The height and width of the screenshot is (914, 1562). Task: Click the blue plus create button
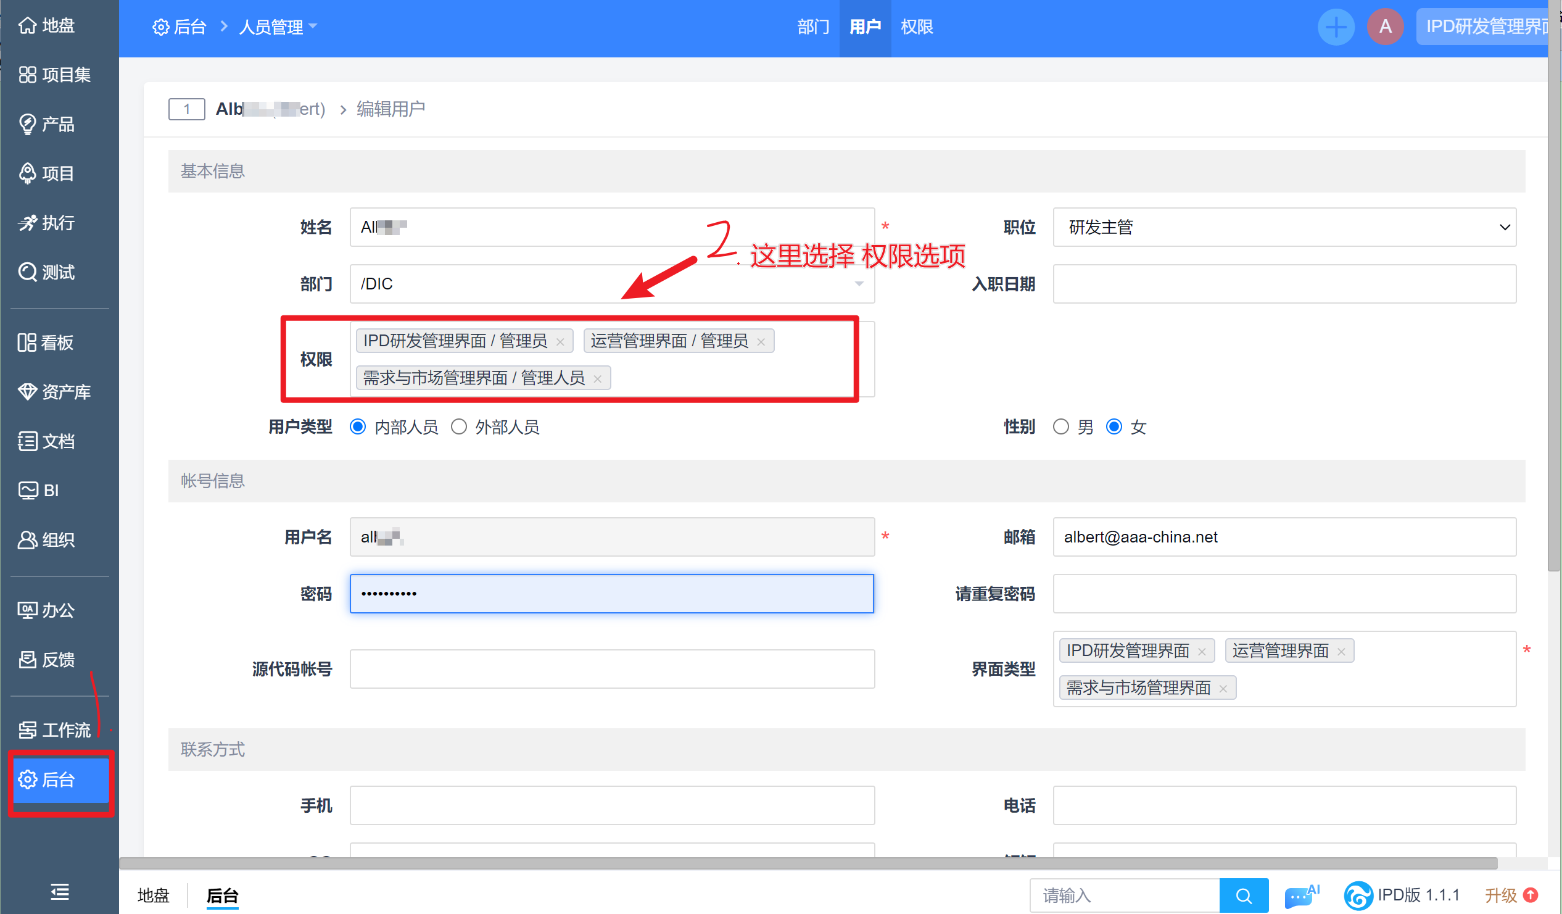1336,27
